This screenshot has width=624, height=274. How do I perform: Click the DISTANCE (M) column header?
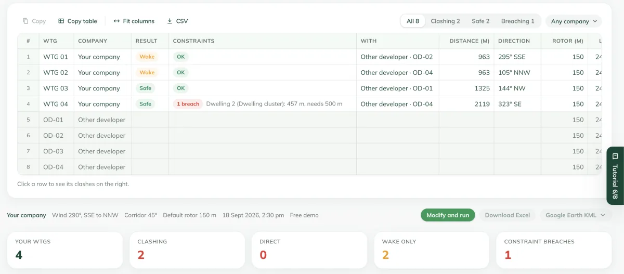tap(467, 41)
